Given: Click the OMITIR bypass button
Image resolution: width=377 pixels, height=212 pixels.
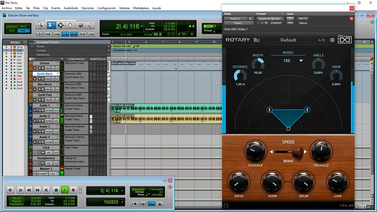Looking at the screenshot, I should (x=303, y=19).
